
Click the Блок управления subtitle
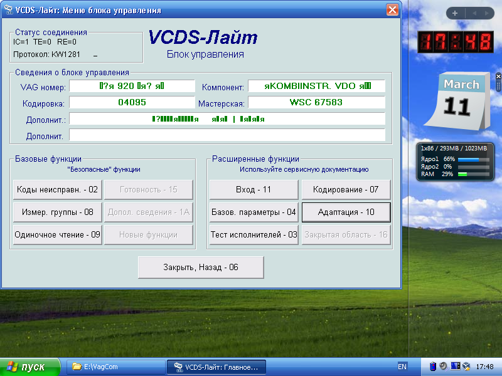[205, 55]
